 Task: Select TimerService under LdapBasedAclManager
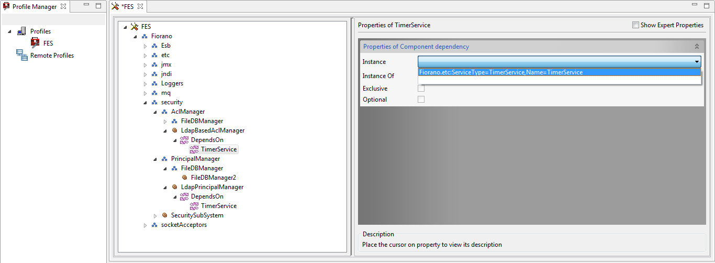point(219,149)
